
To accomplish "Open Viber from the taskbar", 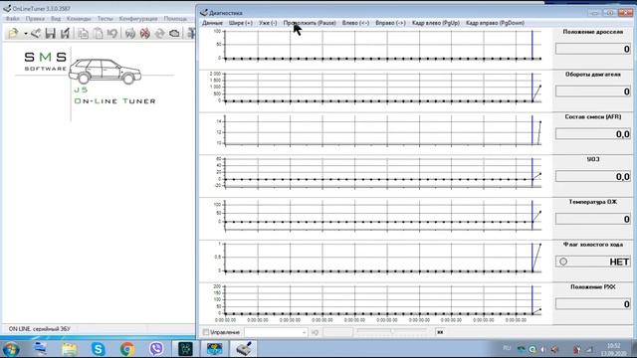I will 156,349.
